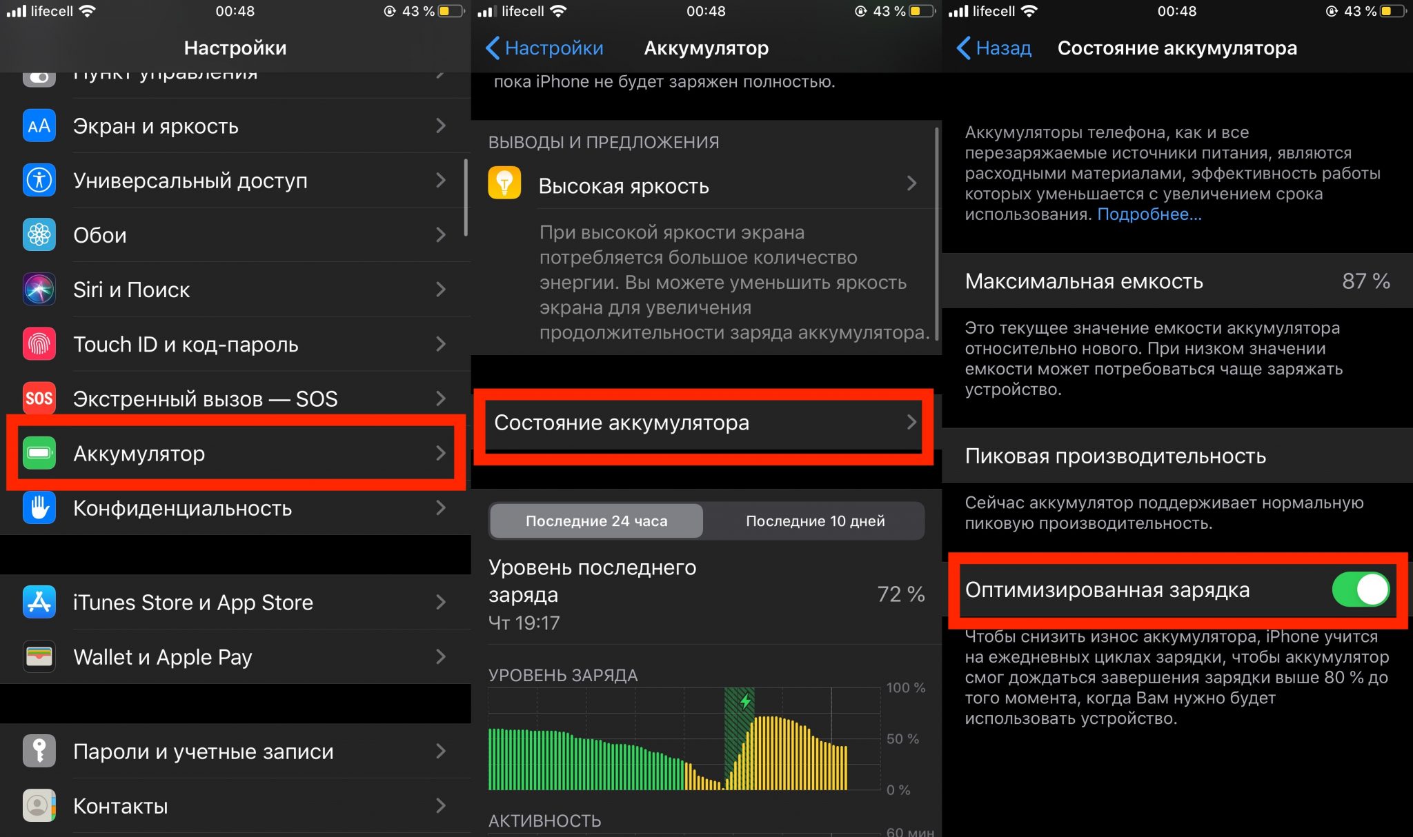Tap the chevron on Конфиденциальность row
Image resolution: width=1413 pixels, height=837 pixels.
[x=441, y=507]
